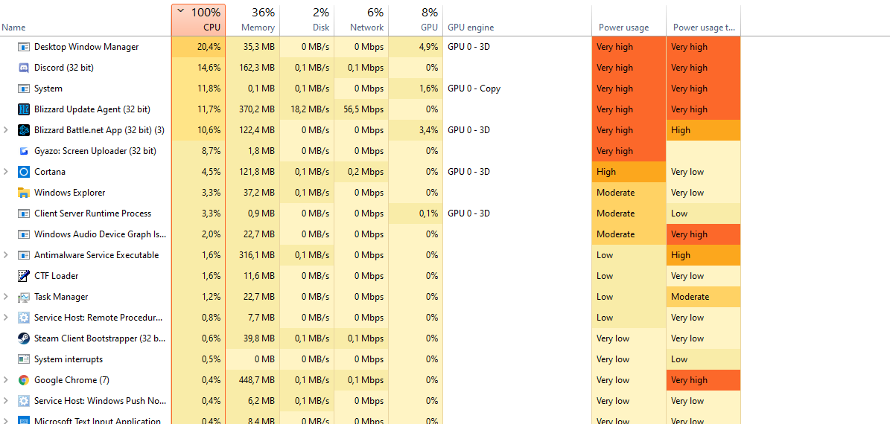Sort by the GPU engine column
The height and width of the screenshot is (424, 890).
(x=517, y=20)
